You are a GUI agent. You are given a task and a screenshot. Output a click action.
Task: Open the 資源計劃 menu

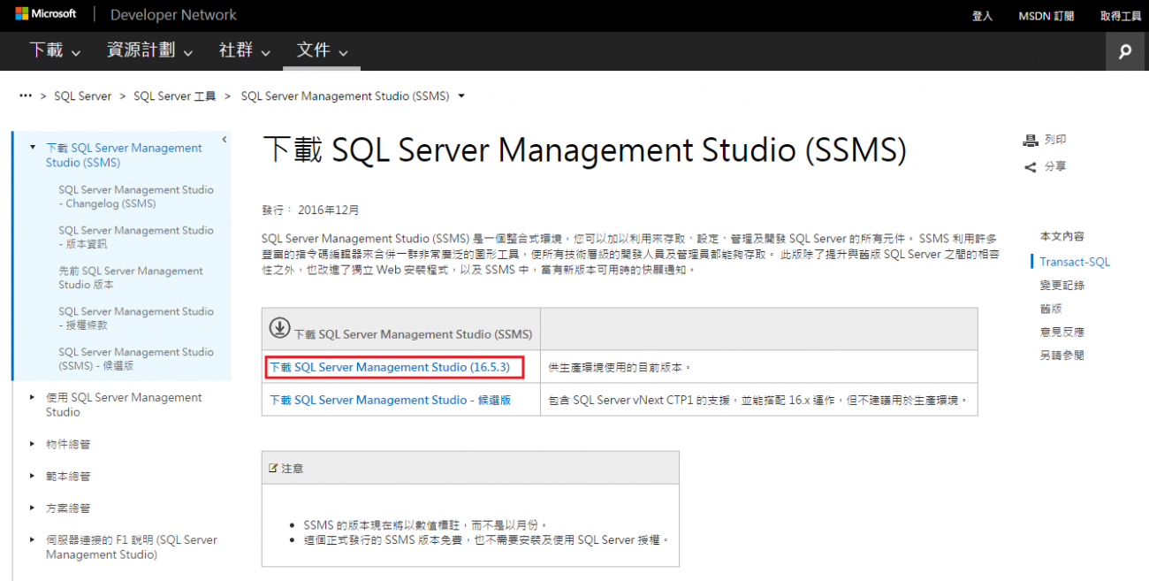(x=149, y=50)
